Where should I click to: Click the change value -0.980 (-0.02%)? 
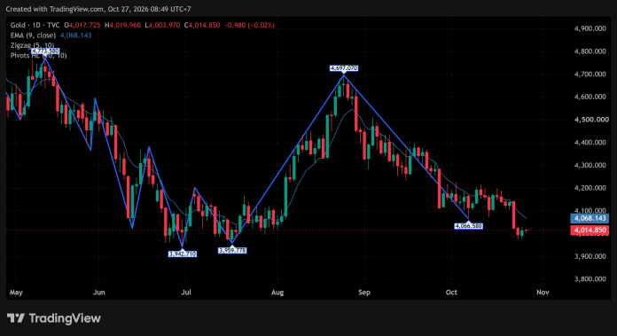[x=249, y=25]
